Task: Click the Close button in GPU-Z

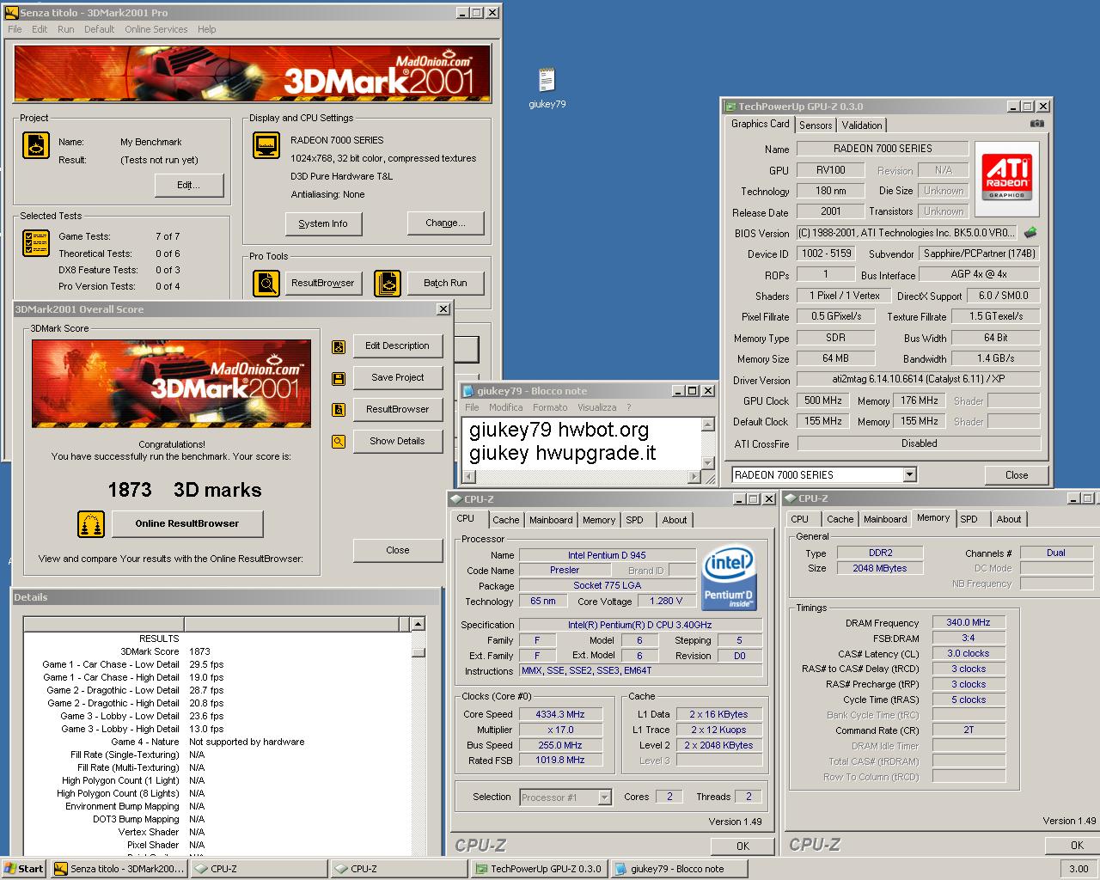Action: click(1017, 474)
